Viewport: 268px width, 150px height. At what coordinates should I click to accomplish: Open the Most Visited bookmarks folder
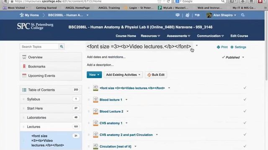coord(16,7)
